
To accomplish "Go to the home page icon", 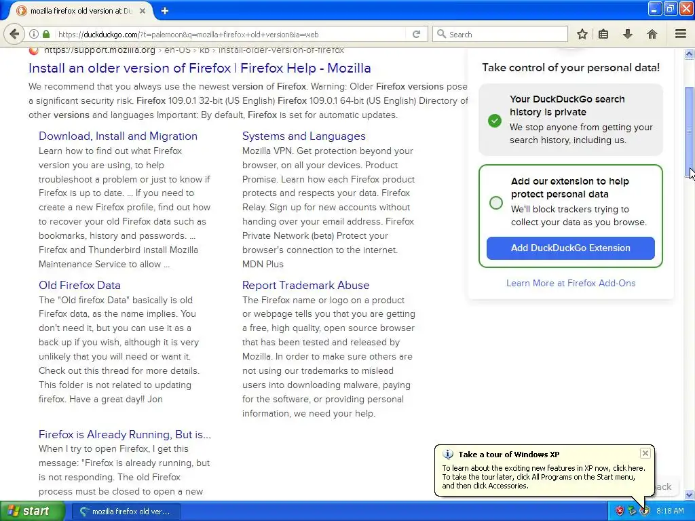I will [652, 34].
